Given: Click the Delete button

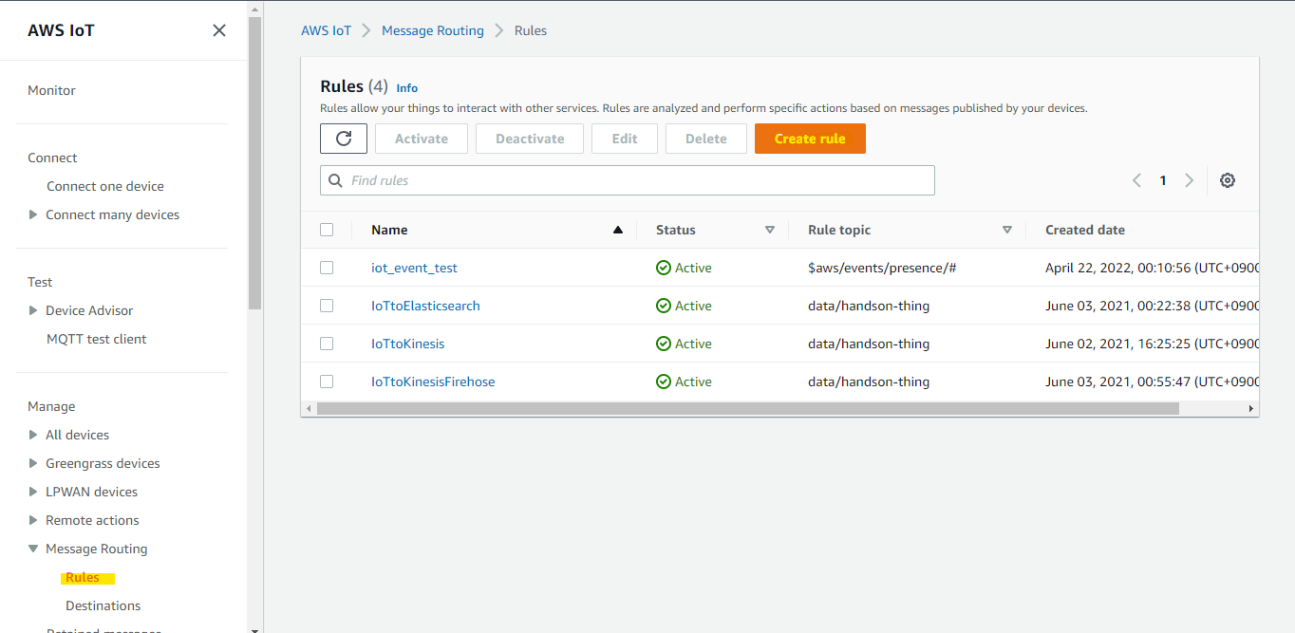Looking at the screenshot, I should (x=706, y=139).
